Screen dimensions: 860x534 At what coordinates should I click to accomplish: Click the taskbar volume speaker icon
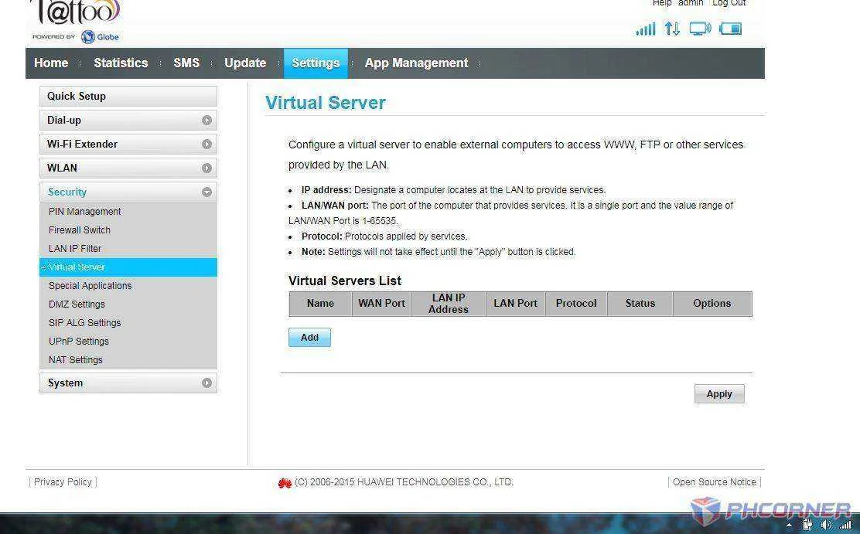pos(826,525)
